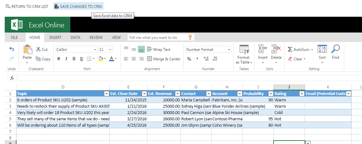Screen dimensions: 362x144
Task: Apply Comma style format
Action: point(197,59)
